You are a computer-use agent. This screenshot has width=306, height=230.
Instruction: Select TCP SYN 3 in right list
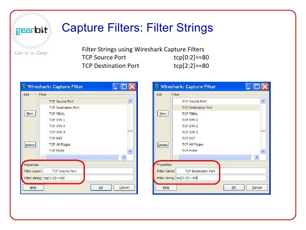click(216, 132)
